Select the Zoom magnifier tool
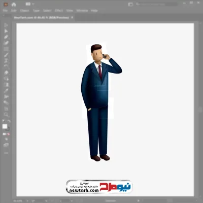The height and width of the screenshot is (203, 203). pyautogui.click(x=6, y=115)
